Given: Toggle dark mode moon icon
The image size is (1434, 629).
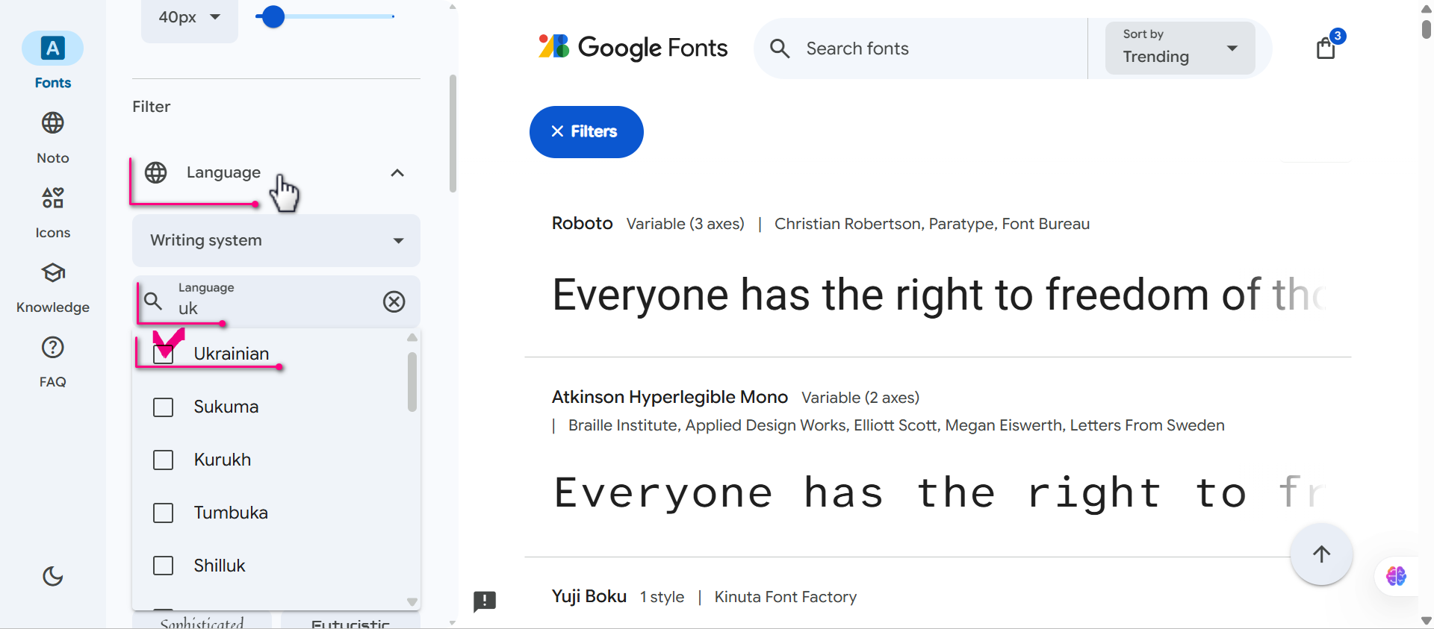Looking at the screenshot, I should coord(52,576).
